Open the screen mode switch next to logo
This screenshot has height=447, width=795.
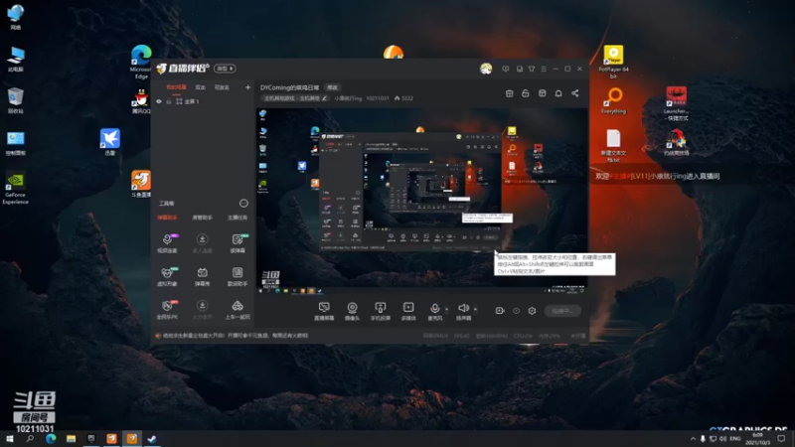tap(225, 69)
